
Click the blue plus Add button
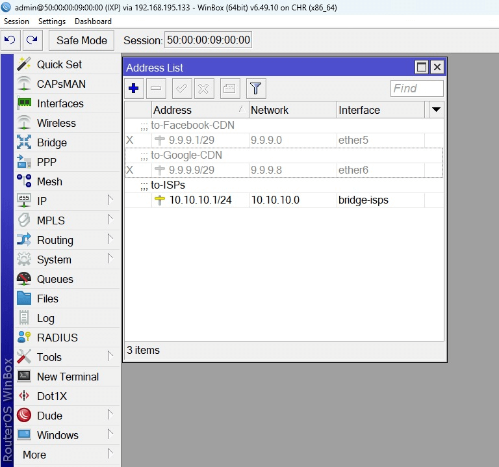pyautogui.click(x=134, y=88)
